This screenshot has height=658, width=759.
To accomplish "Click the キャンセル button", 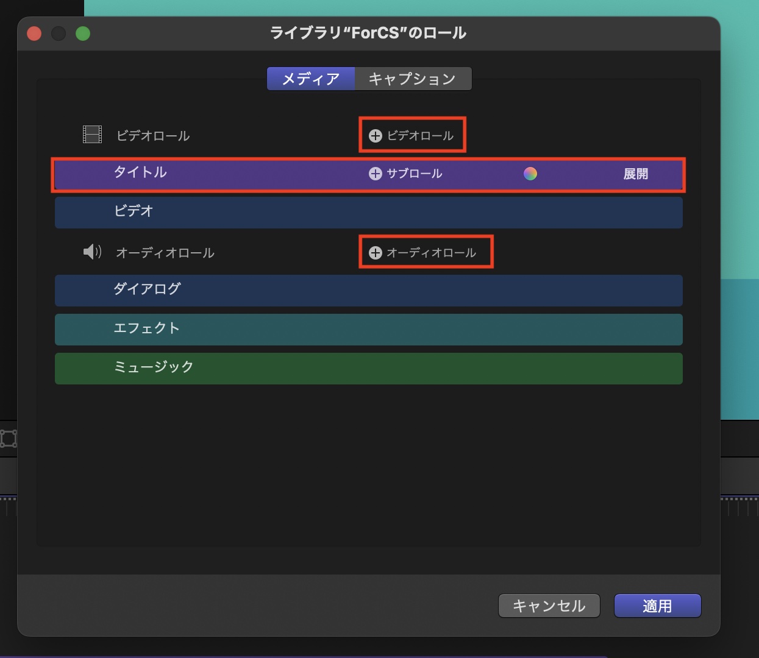I will click(549, 606).
